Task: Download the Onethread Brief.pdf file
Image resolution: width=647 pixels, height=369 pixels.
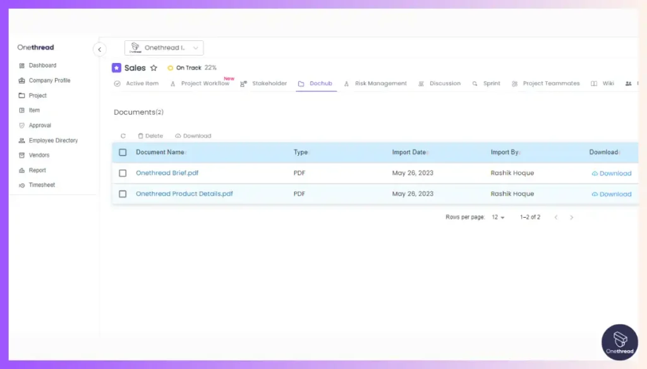Action: tap(612, 173)
